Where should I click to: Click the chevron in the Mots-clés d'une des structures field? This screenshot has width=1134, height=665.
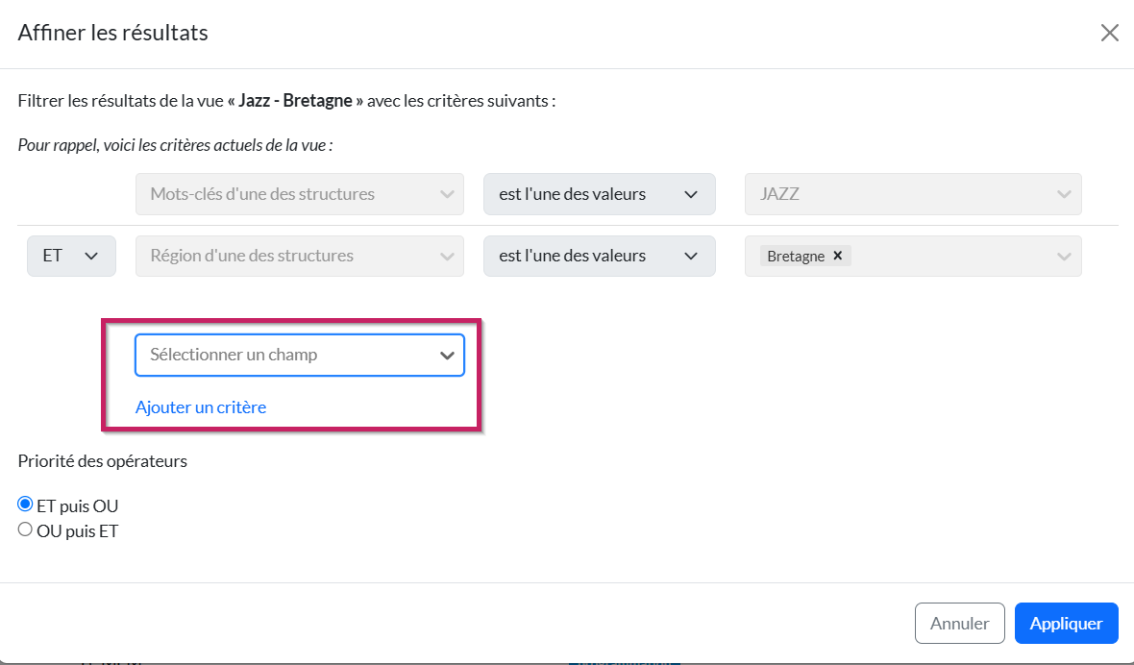(x=447, y=194)
